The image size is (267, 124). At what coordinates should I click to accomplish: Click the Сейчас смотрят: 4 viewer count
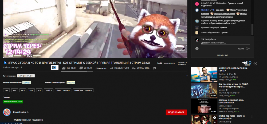pyautogui.click(x=13, y=68)
